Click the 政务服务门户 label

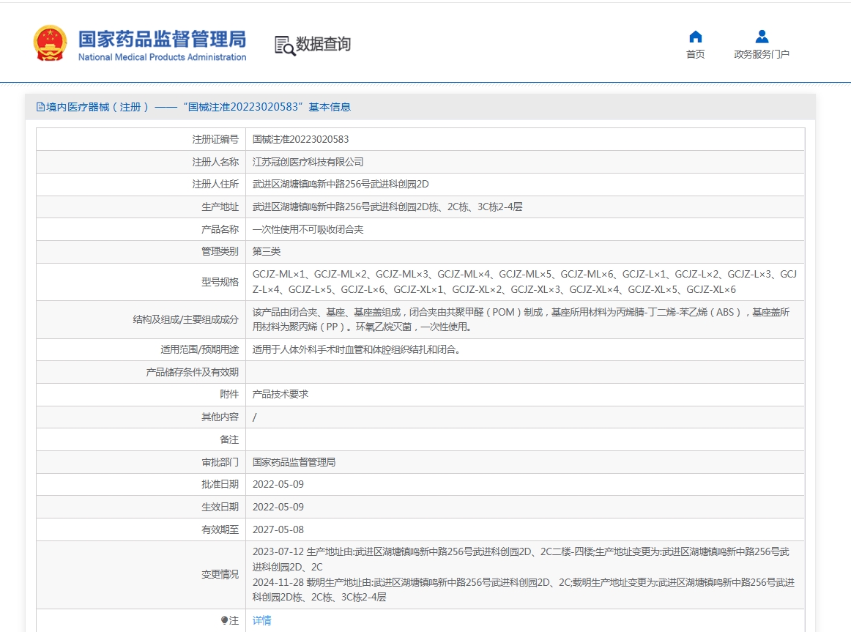tap(762, 54)
